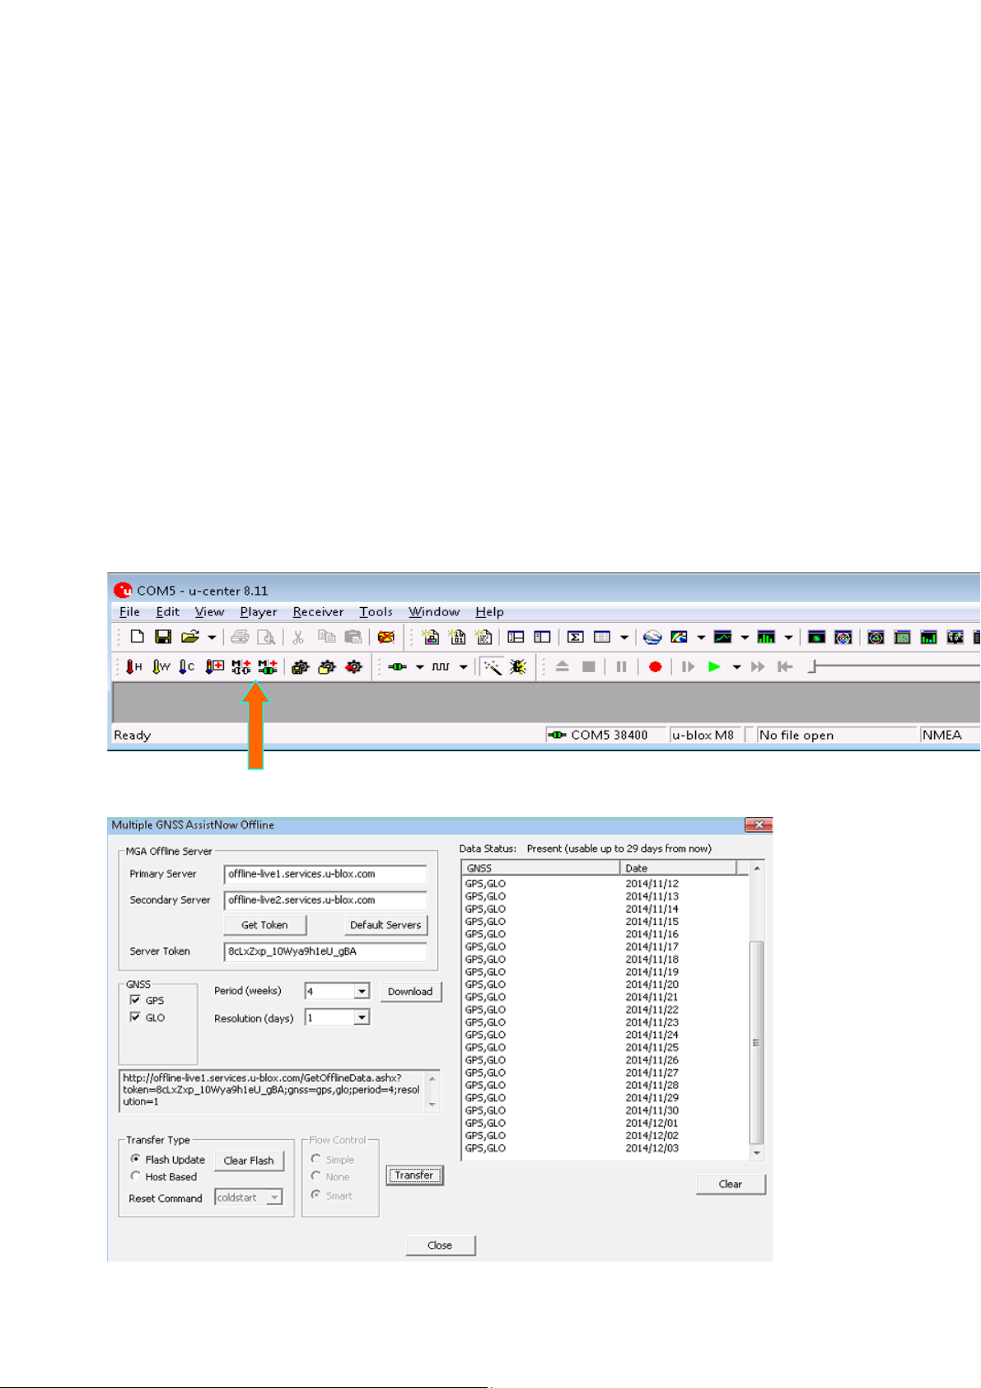Click the Primary Server input field
Screen dimensions: 981x1388
pos(325,874)
